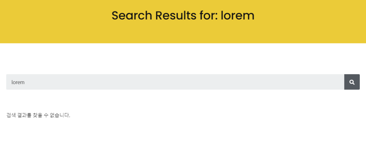This screenshot has width=366, height=147.
Task: Click the right end of the search input
Action: [x=335, y=82]
